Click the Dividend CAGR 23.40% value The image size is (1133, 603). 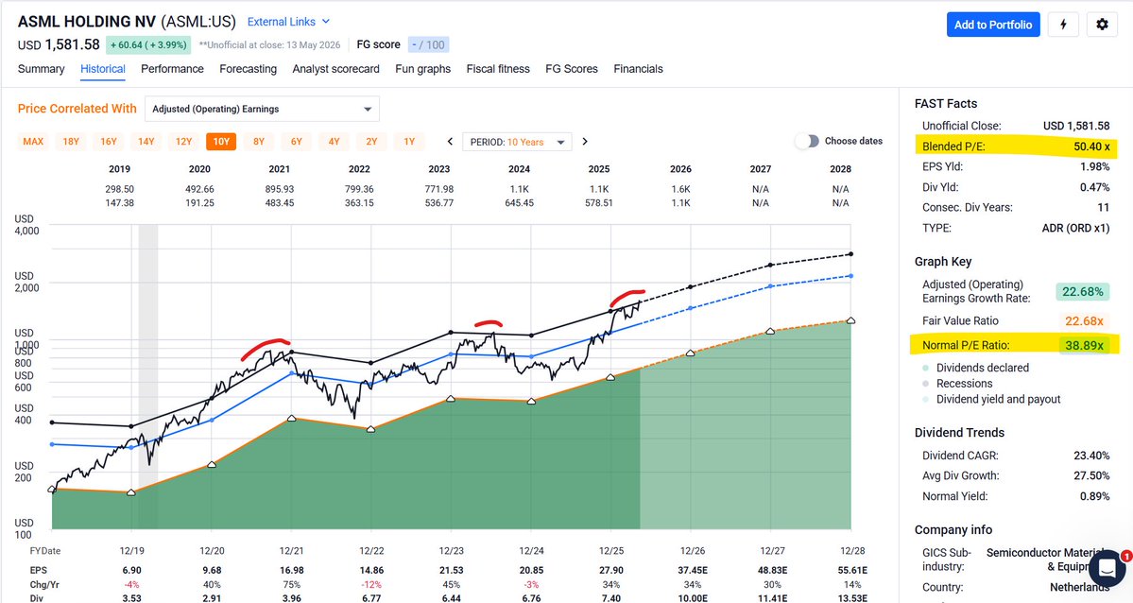click(1091, 456)
